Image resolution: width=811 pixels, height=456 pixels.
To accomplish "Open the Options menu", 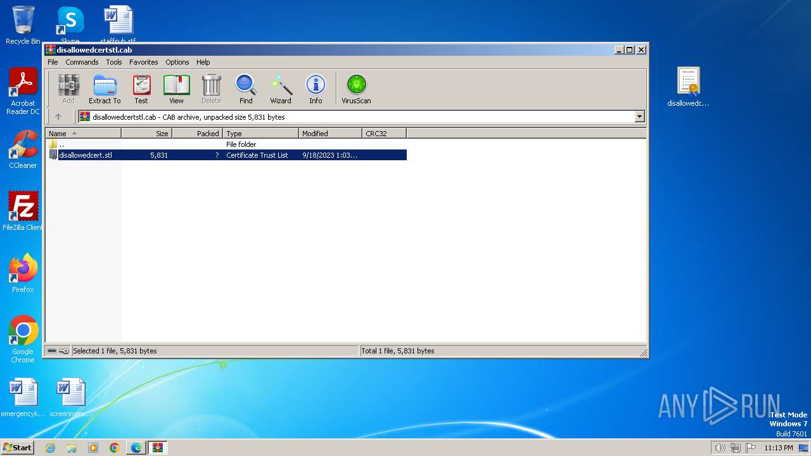I will click(177, 62).
